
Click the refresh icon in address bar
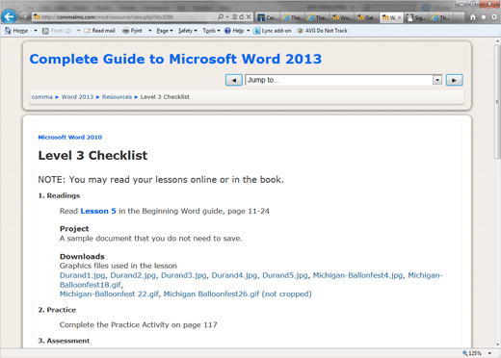point(241,16)
